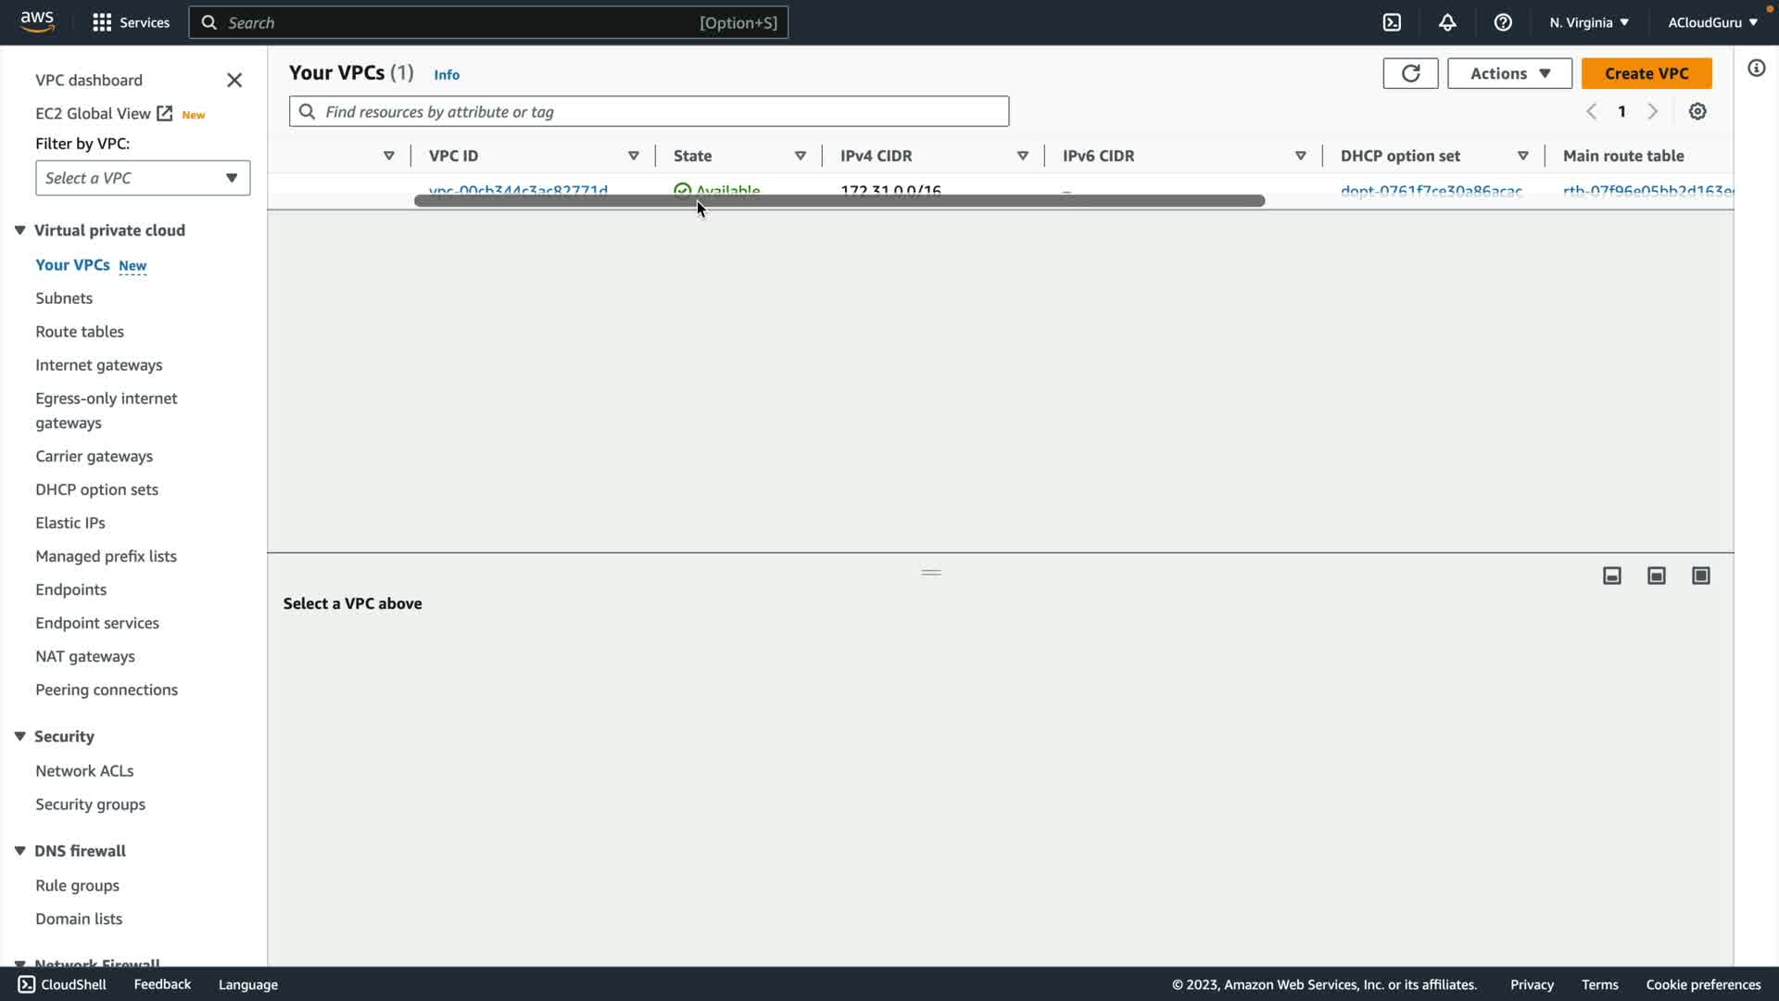This screenshot has width=1779, height=1001.
Task: Open the Actions dropdown
Action: coord(1509,73)
